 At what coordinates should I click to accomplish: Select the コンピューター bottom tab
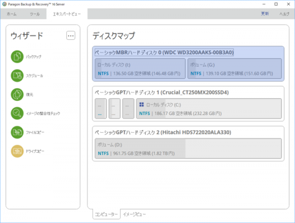coord(106,214)
